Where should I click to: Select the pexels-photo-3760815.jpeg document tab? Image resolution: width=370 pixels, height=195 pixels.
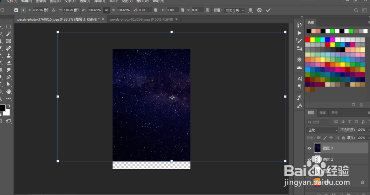(x=58, y=19)
